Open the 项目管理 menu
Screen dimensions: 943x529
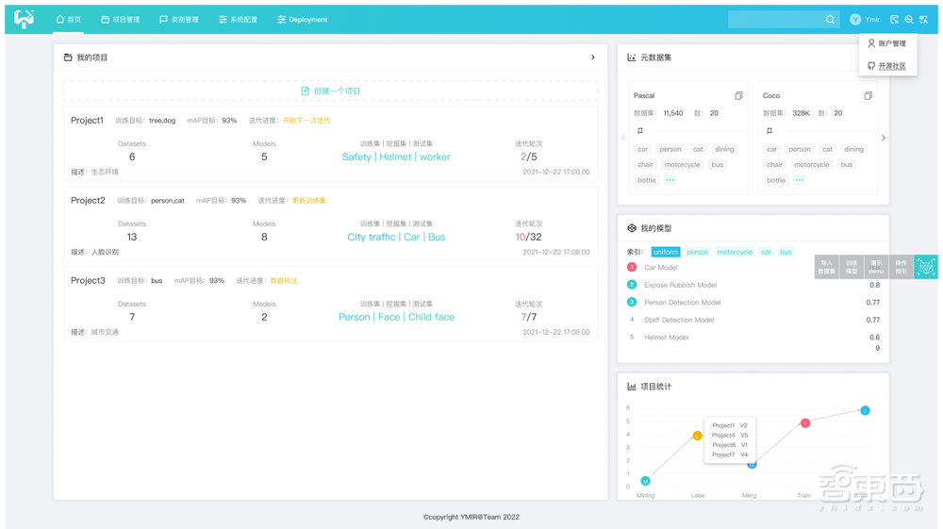[120, 19]
